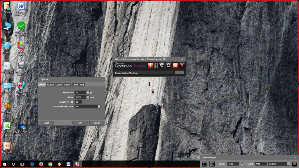299x168 pixels.
Task: Confirm settings with the OK button
Action: [80, 123]
